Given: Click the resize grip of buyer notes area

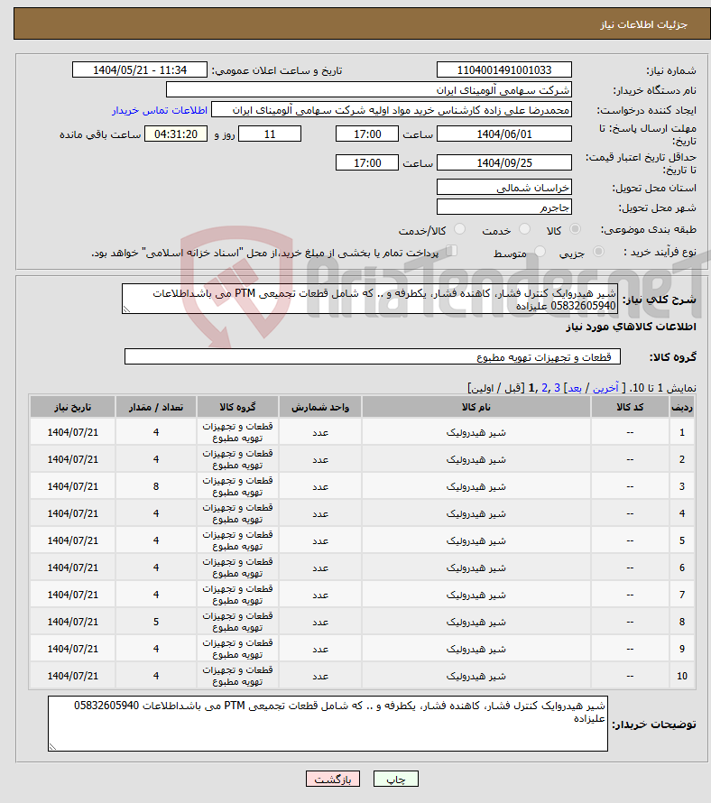Looking at the screenshot, I should [52, 747].
